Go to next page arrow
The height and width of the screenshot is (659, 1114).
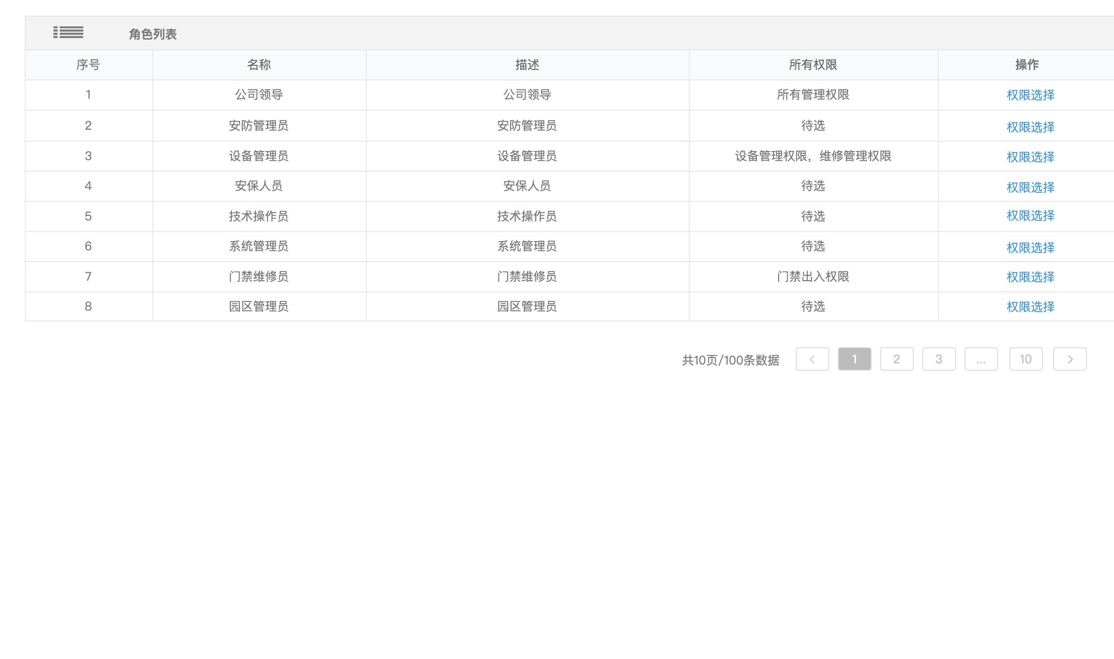coord(1069,359)
